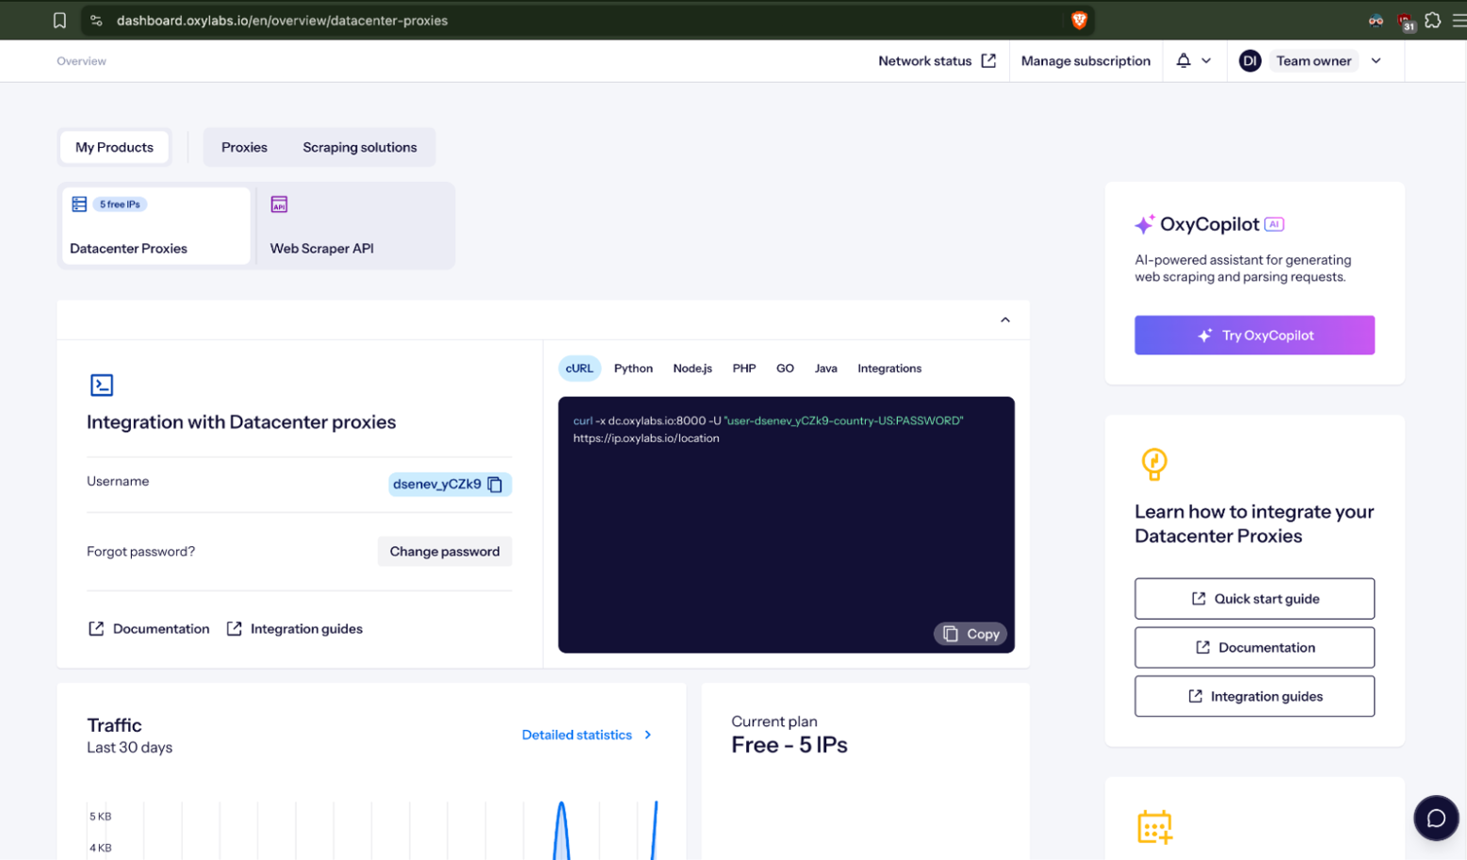Click the browser address bar URL
Image resolution: width=1467 pixels, height=860 pixels.
pos(282,20)
